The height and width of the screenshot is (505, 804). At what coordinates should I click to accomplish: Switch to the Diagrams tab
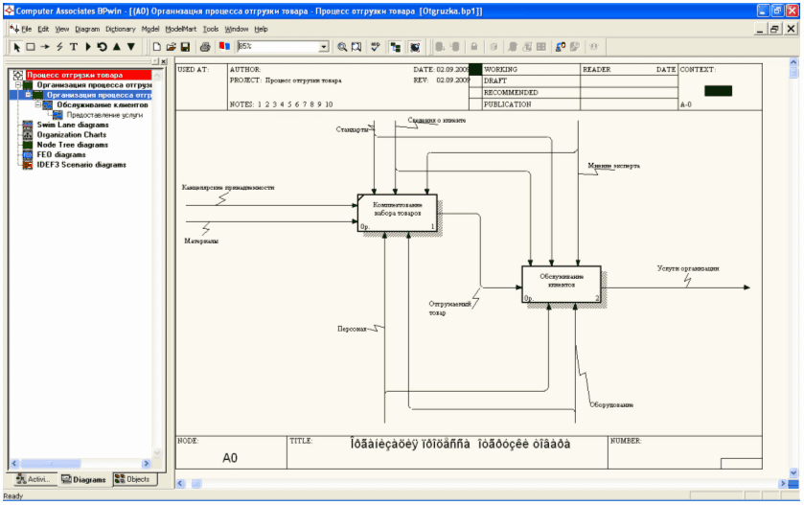pos(83,479)
